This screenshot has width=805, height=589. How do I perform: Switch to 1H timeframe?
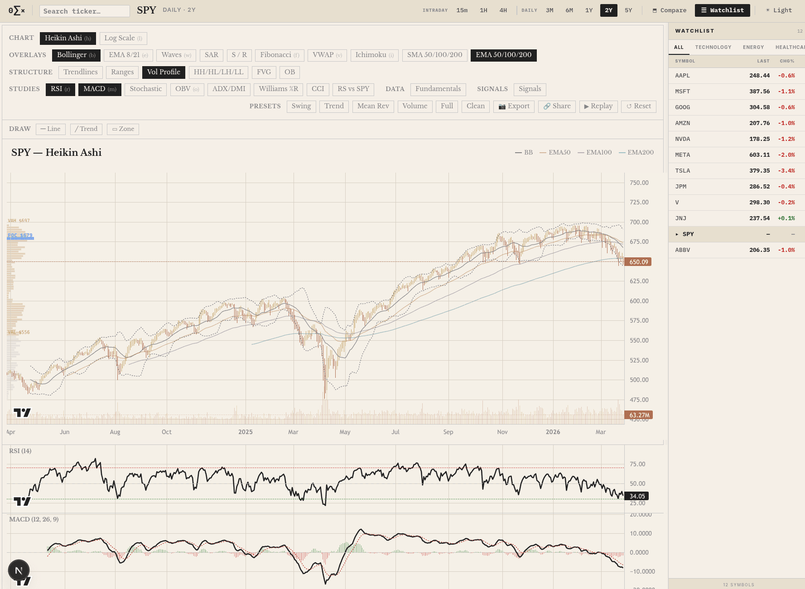point(484,10)
